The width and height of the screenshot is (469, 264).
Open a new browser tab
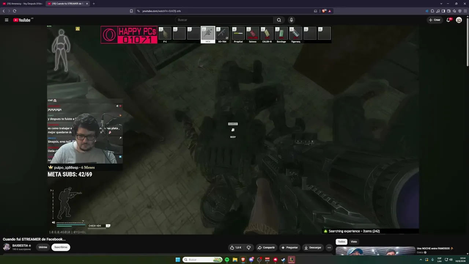pos(93,4)
